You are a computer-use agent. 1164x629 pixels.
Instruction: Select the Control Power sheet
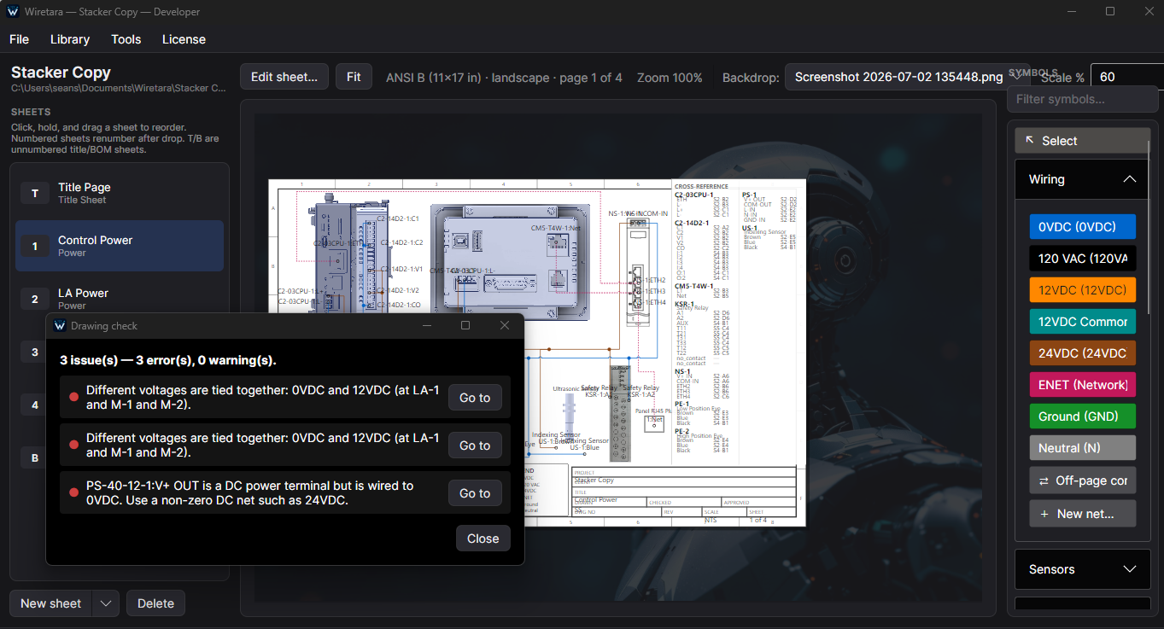[120, 246]
